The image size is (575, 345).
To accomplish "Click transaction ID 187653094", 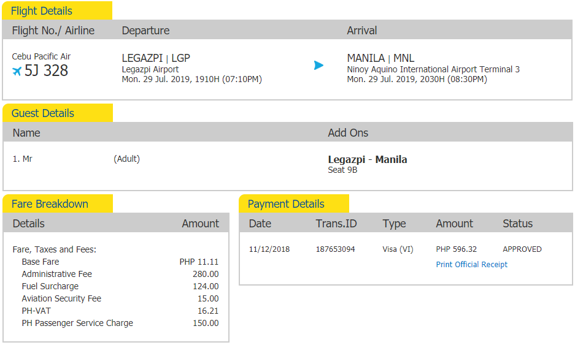I will pyautogui.click(x=335, y=249).
